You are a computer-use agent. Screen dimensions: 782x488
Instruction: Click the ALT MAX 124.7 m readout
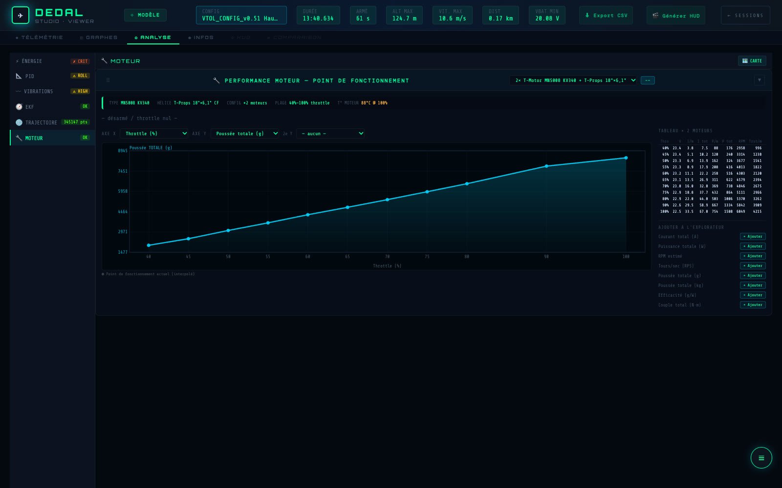[x=404, y=15]
